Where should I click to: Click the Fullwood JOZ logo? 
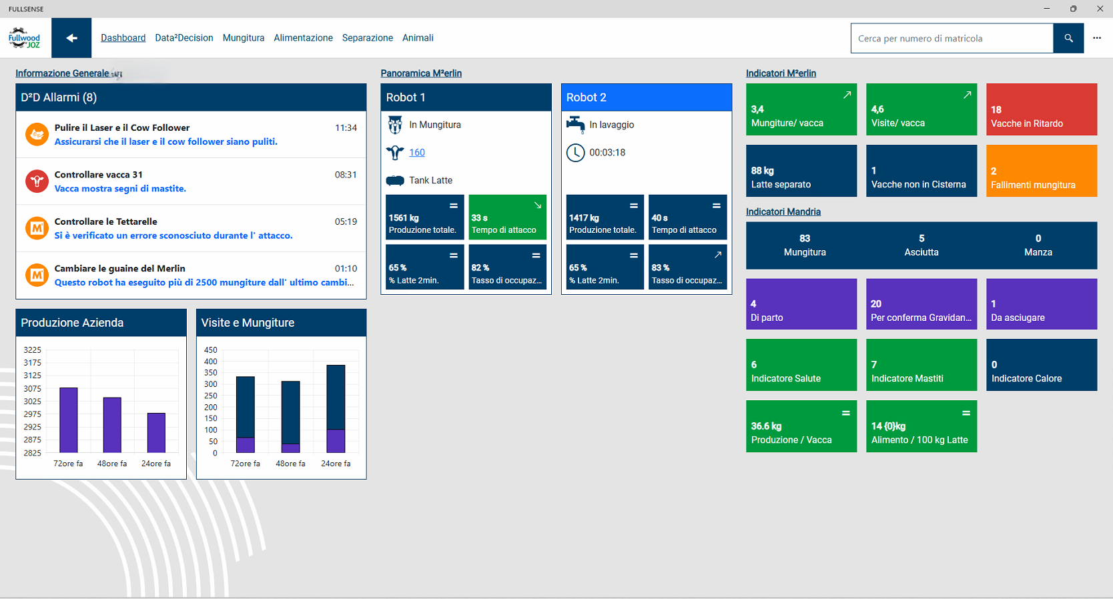(x=25, y=38)
